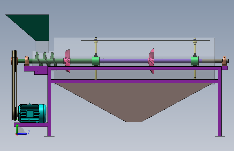Select the gray hopper outlet chute
234x151 pixels.
42,47
